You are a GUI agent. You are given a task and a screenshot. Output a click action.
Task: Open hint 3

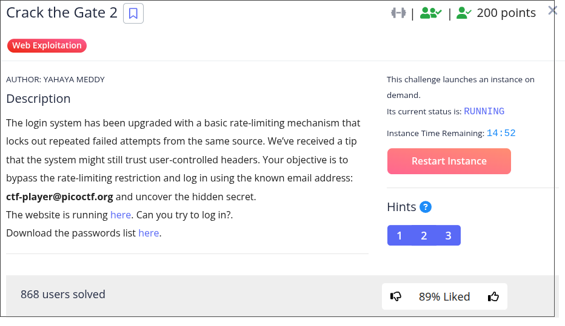448,235
